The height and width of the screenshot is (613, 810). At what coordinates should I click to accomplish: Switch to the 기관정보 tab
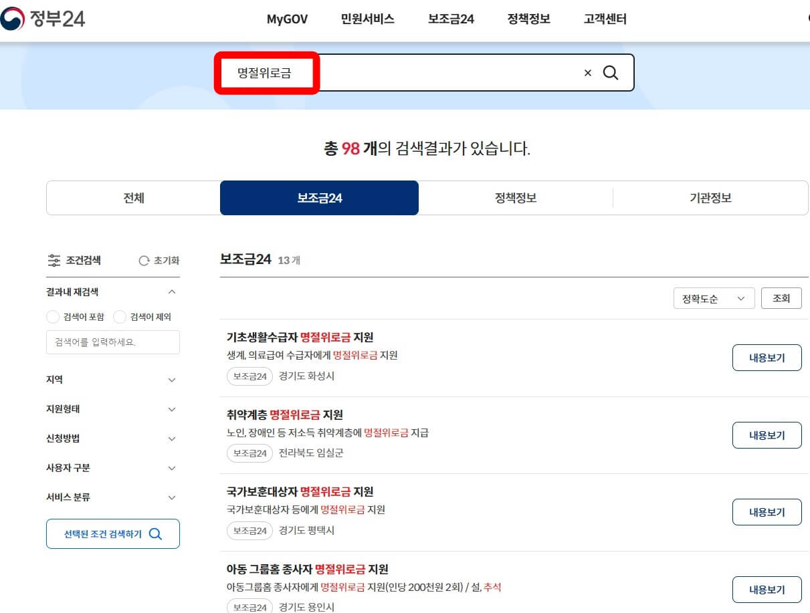[x=711, y=197]
